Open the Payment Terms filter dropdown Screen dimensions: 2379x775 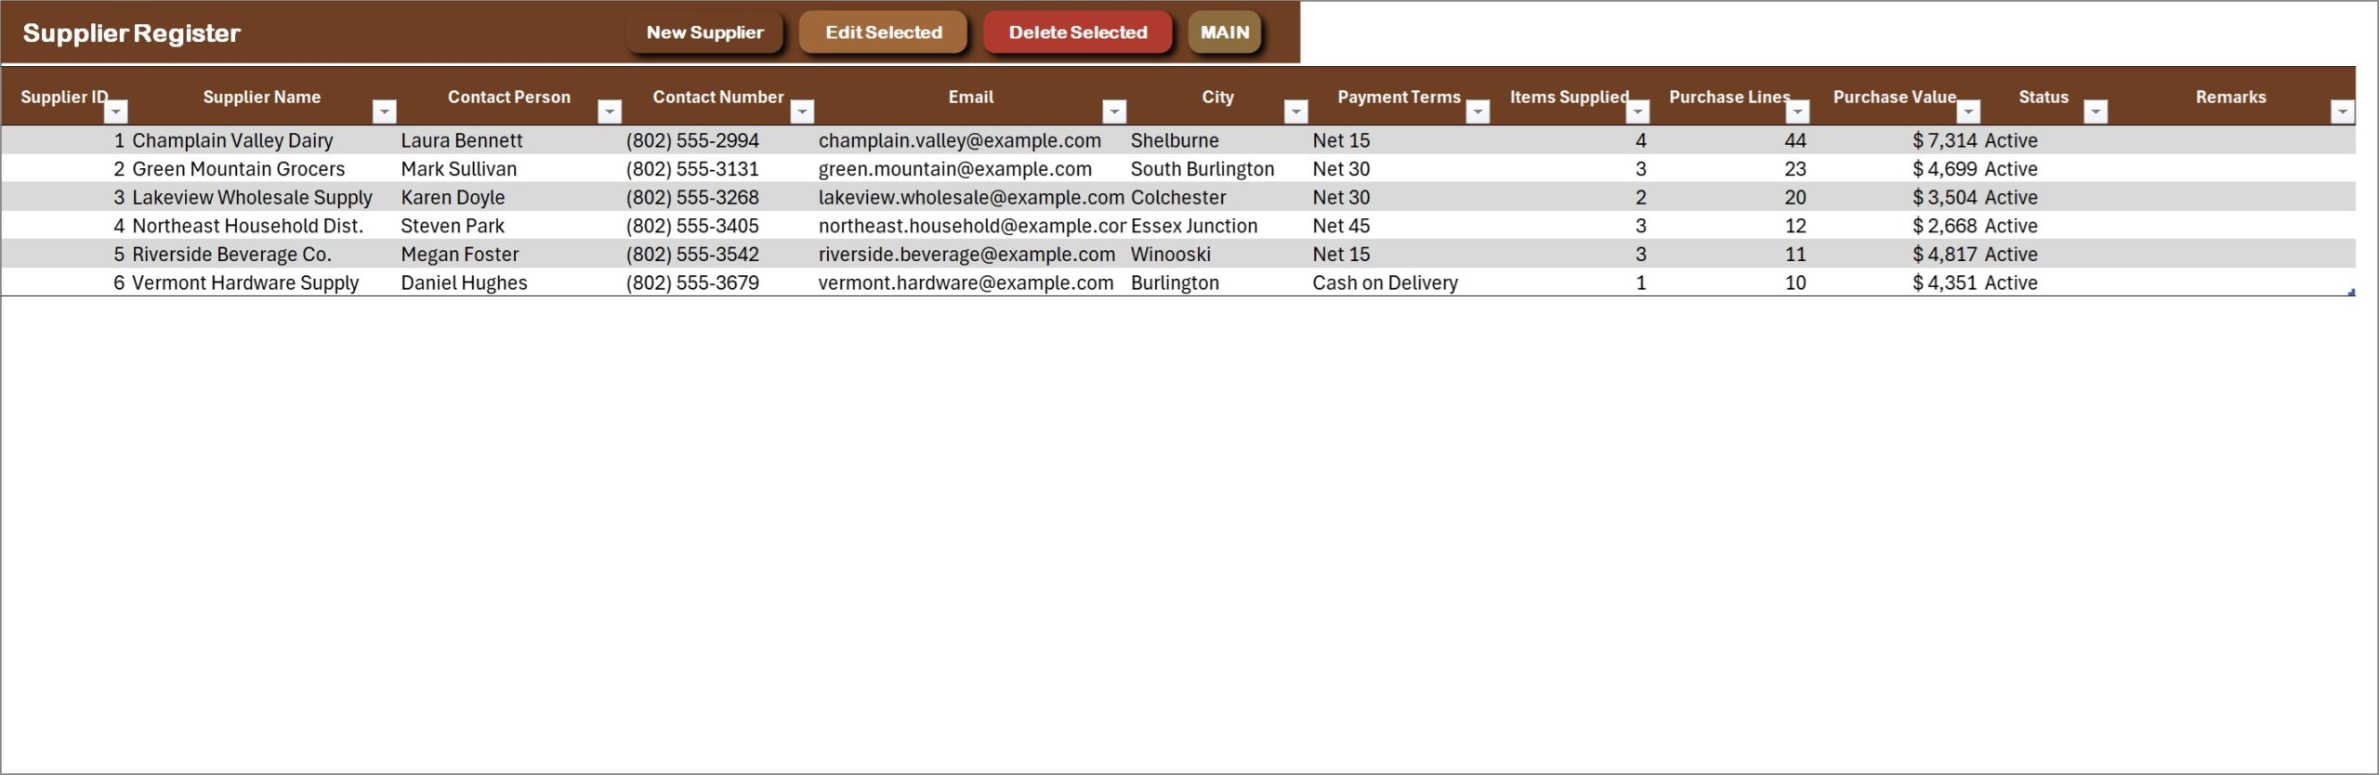(x=1478, y=112)
